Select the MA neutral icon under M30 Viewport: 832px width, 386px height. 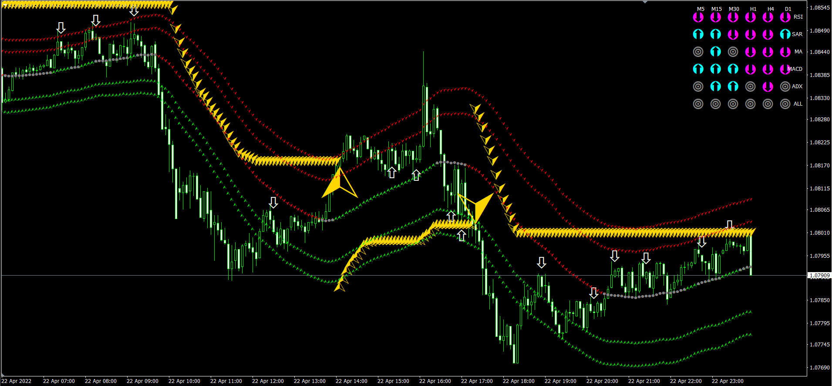click(733, 52)
